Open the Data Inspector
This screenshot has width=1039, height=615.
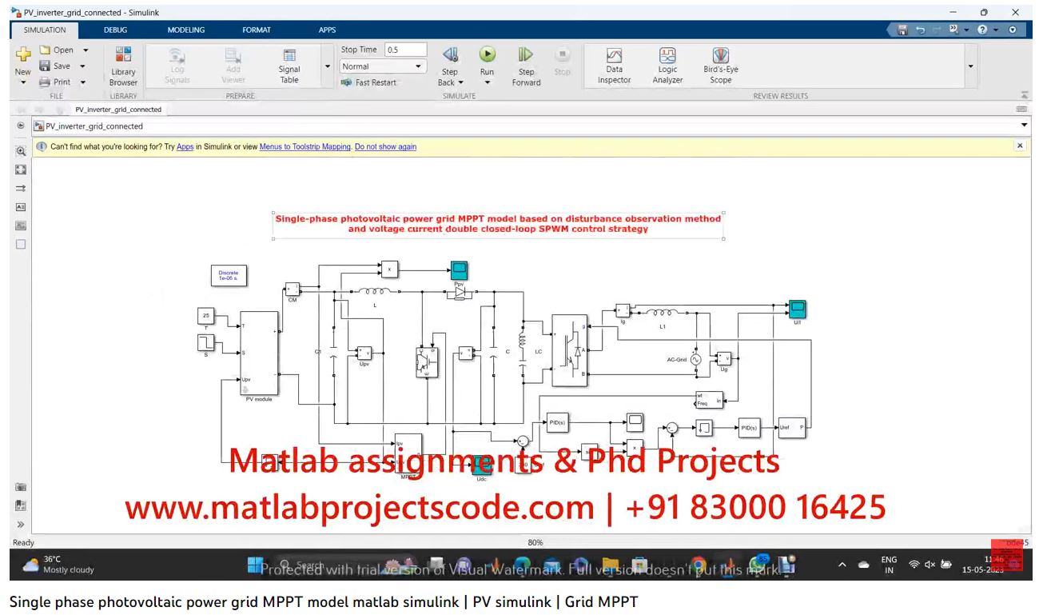coord(614,64)
